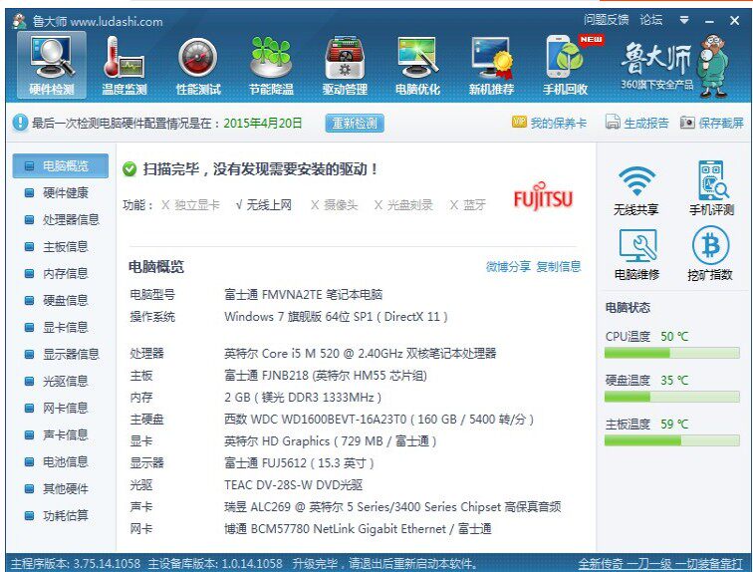753x572 pixels.
Task: Select 电脑概览 in the sidebar
Action: click(x=61, y=166)
